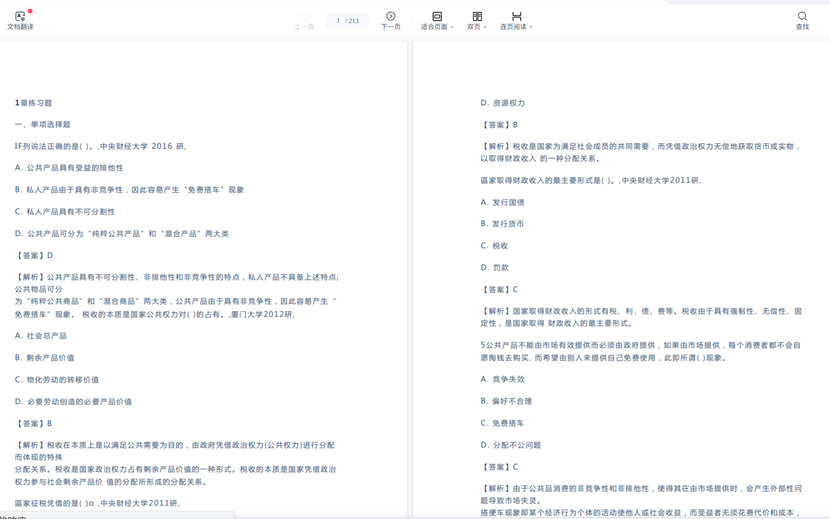The image size is (830, 519).
Task: Expand the 连页阅读 dropdown chevron
Action: pyautogui.click(x=531, y=27)
